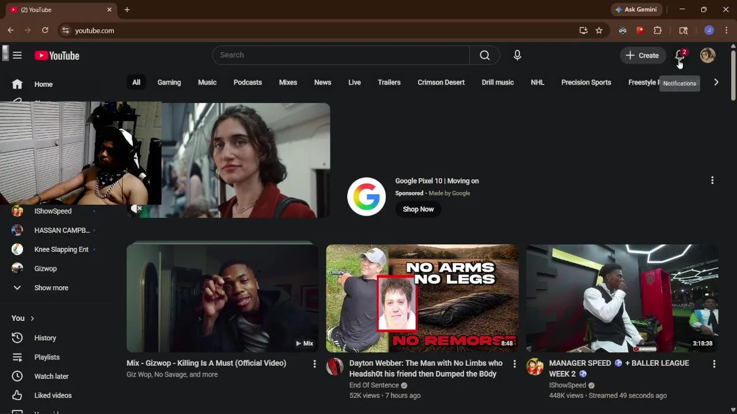Select the NHL filter chip
Viewport: 737px width, 414px height.
537,82
